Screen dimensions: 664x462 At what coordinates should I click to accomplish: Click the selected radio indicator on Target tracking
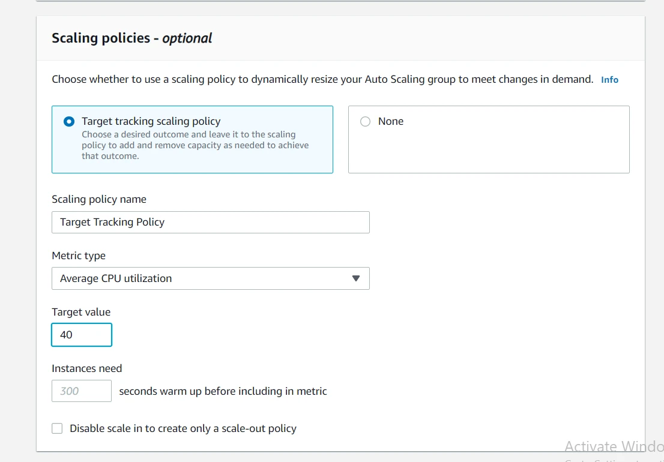(69, 121)
